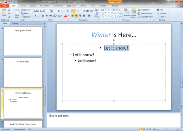Toggle Bold formatting

click(36, 15)
